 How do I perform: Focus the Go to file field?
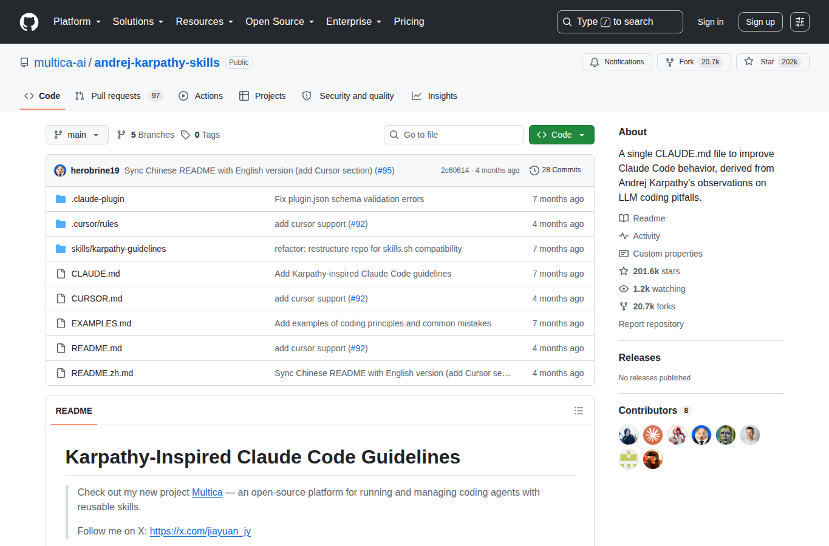[x=454, y=135]
